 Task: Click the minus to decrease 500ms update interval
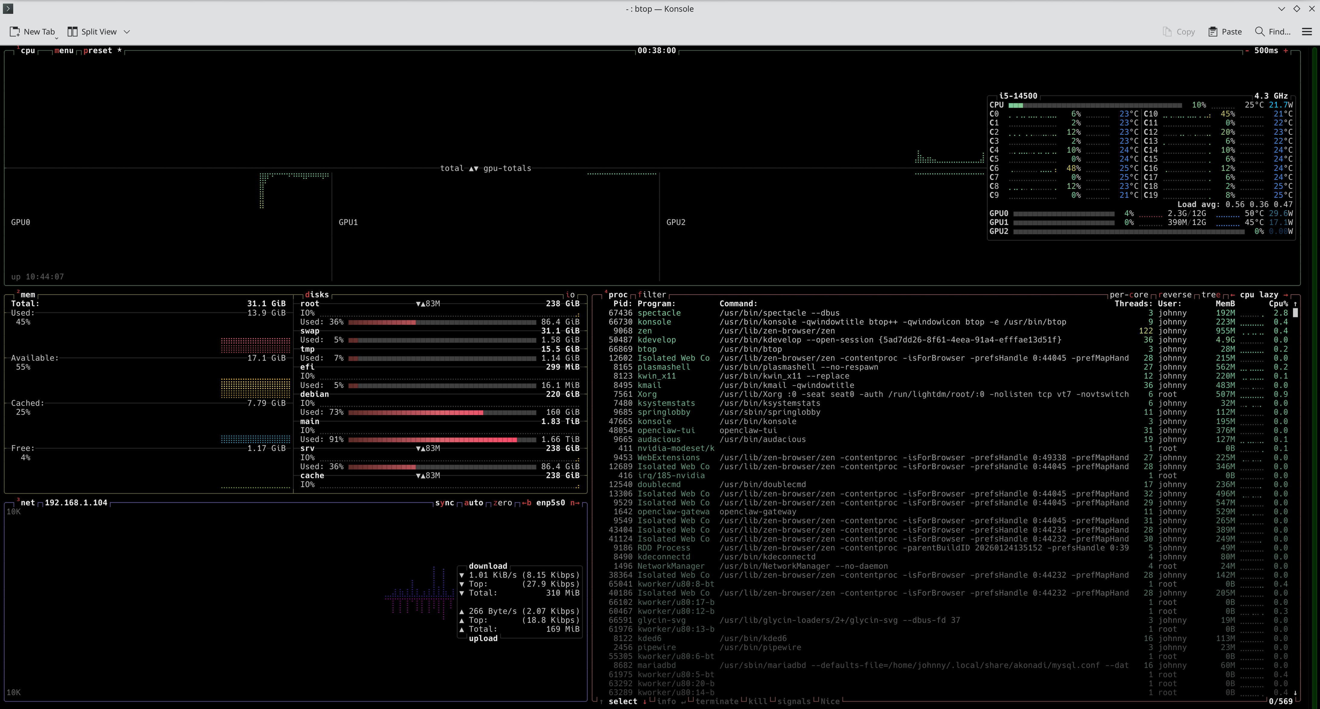point(1247,50)
